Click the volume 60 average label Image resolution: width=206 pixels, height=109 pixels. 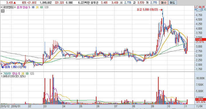[27, 74]
